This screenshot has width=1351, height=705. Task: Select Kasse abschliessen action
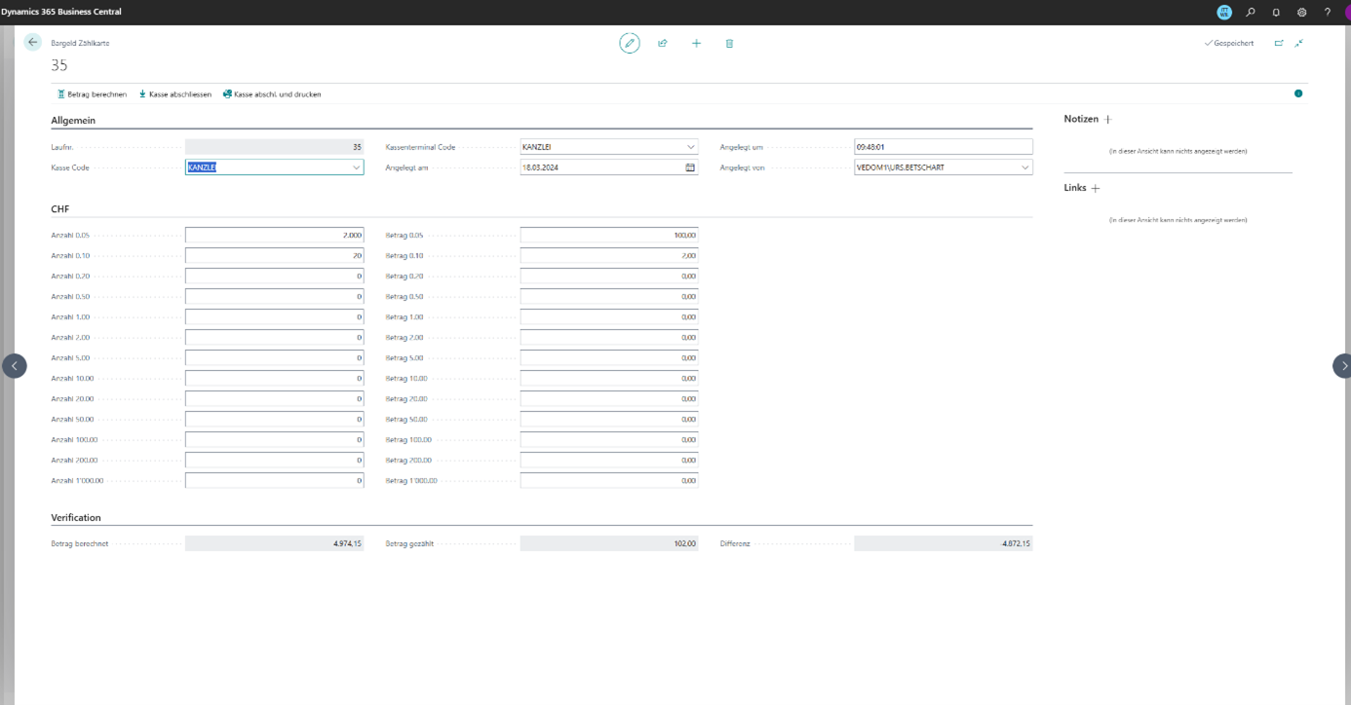[174, 94]
